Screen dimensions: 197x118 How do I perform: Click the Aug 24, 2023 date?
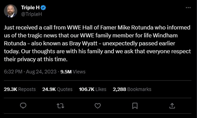coord(41,72)
